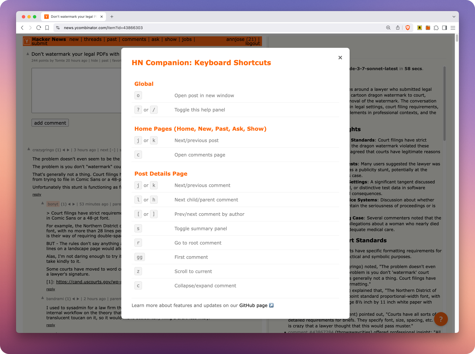Open the GitHub page link
Screen dimensions: 475x354
tap(253, 305)
